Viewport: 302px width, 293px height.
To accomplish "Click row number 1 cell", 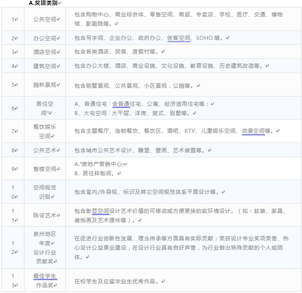I will pyautogui.click(x=13, y=19).
